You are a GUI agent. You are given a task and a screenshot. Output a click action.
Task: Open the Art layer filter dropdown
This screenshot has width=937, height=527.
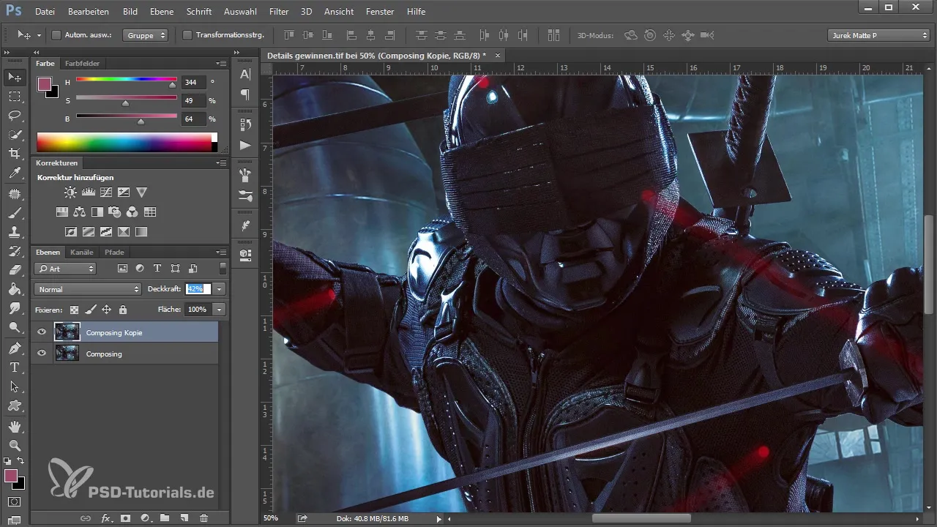click(65, 269)
